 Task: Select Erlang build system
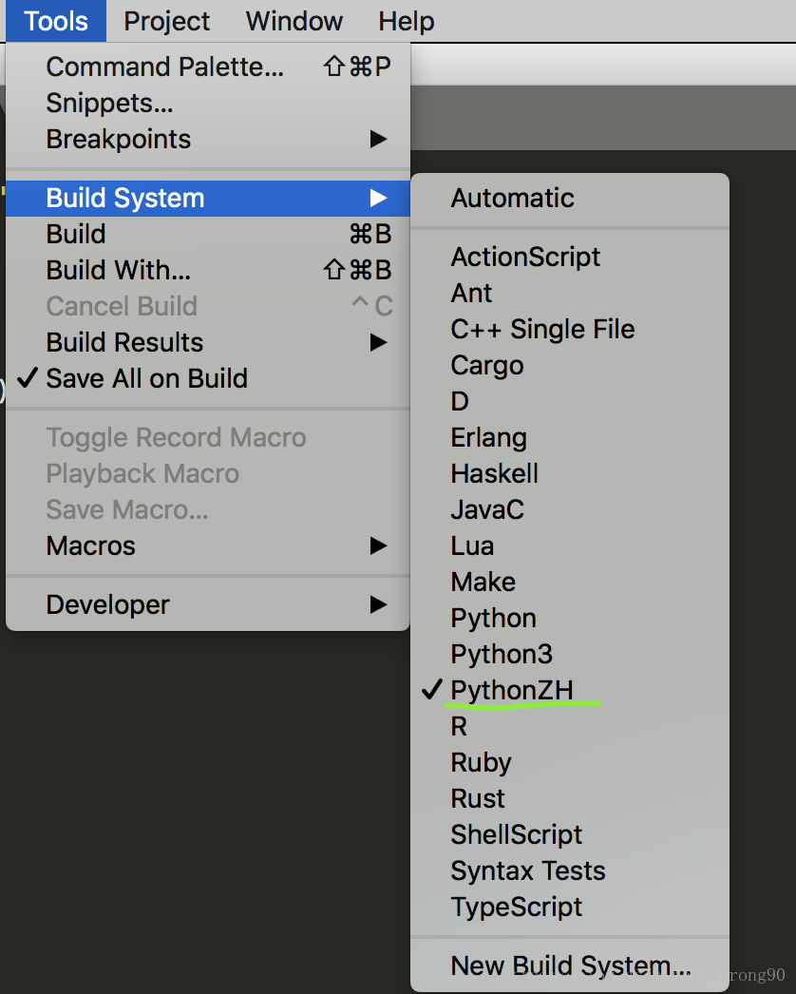(570, 437)
